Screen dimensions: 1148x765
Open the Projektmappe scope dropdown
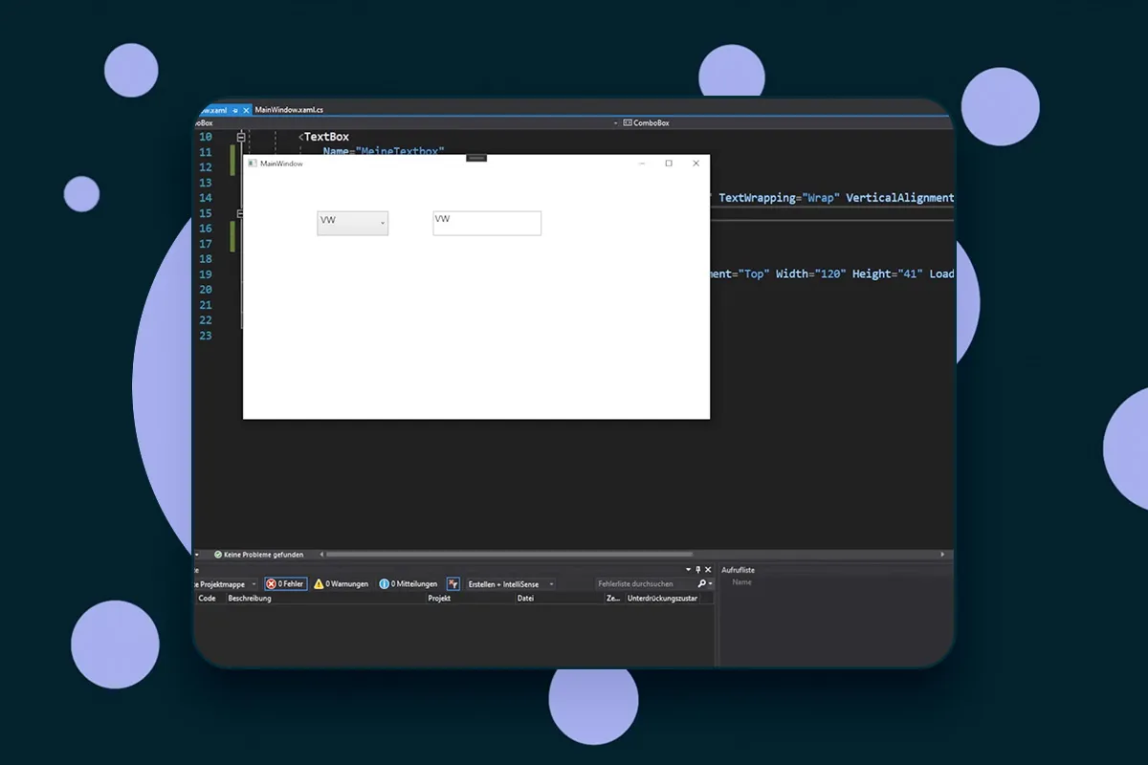[x=226, y=583]
